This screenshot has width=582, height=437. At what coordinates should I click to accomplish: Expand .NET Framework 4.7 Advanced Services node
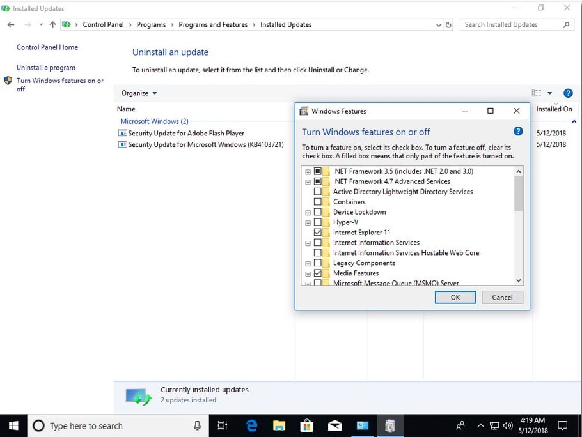pos(308,182)
